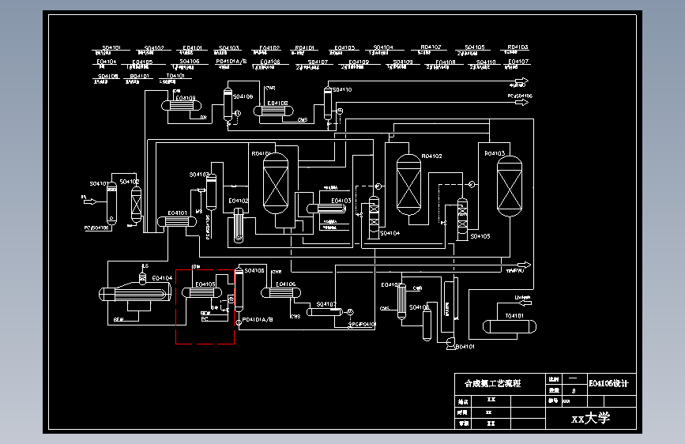Select the T04101 label above the tank
The width and height of the screenshot is (685, 444).
[514, 315]
